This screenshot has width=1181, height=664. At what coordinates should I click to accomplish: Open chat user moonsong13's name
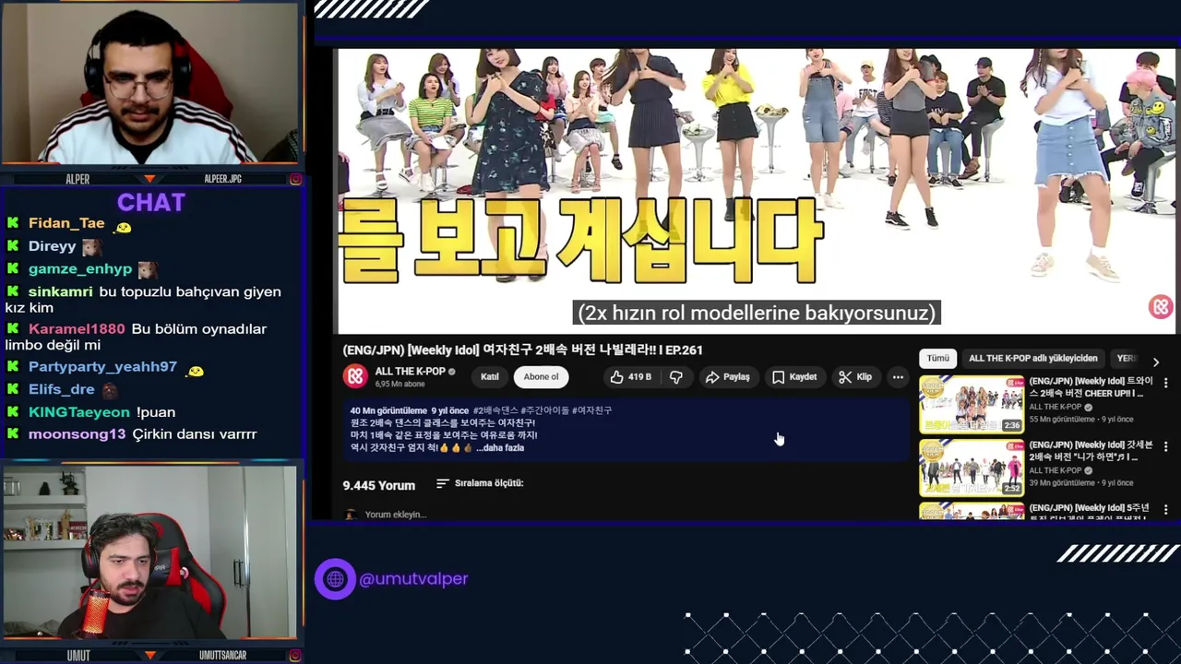tap(77, 434)
